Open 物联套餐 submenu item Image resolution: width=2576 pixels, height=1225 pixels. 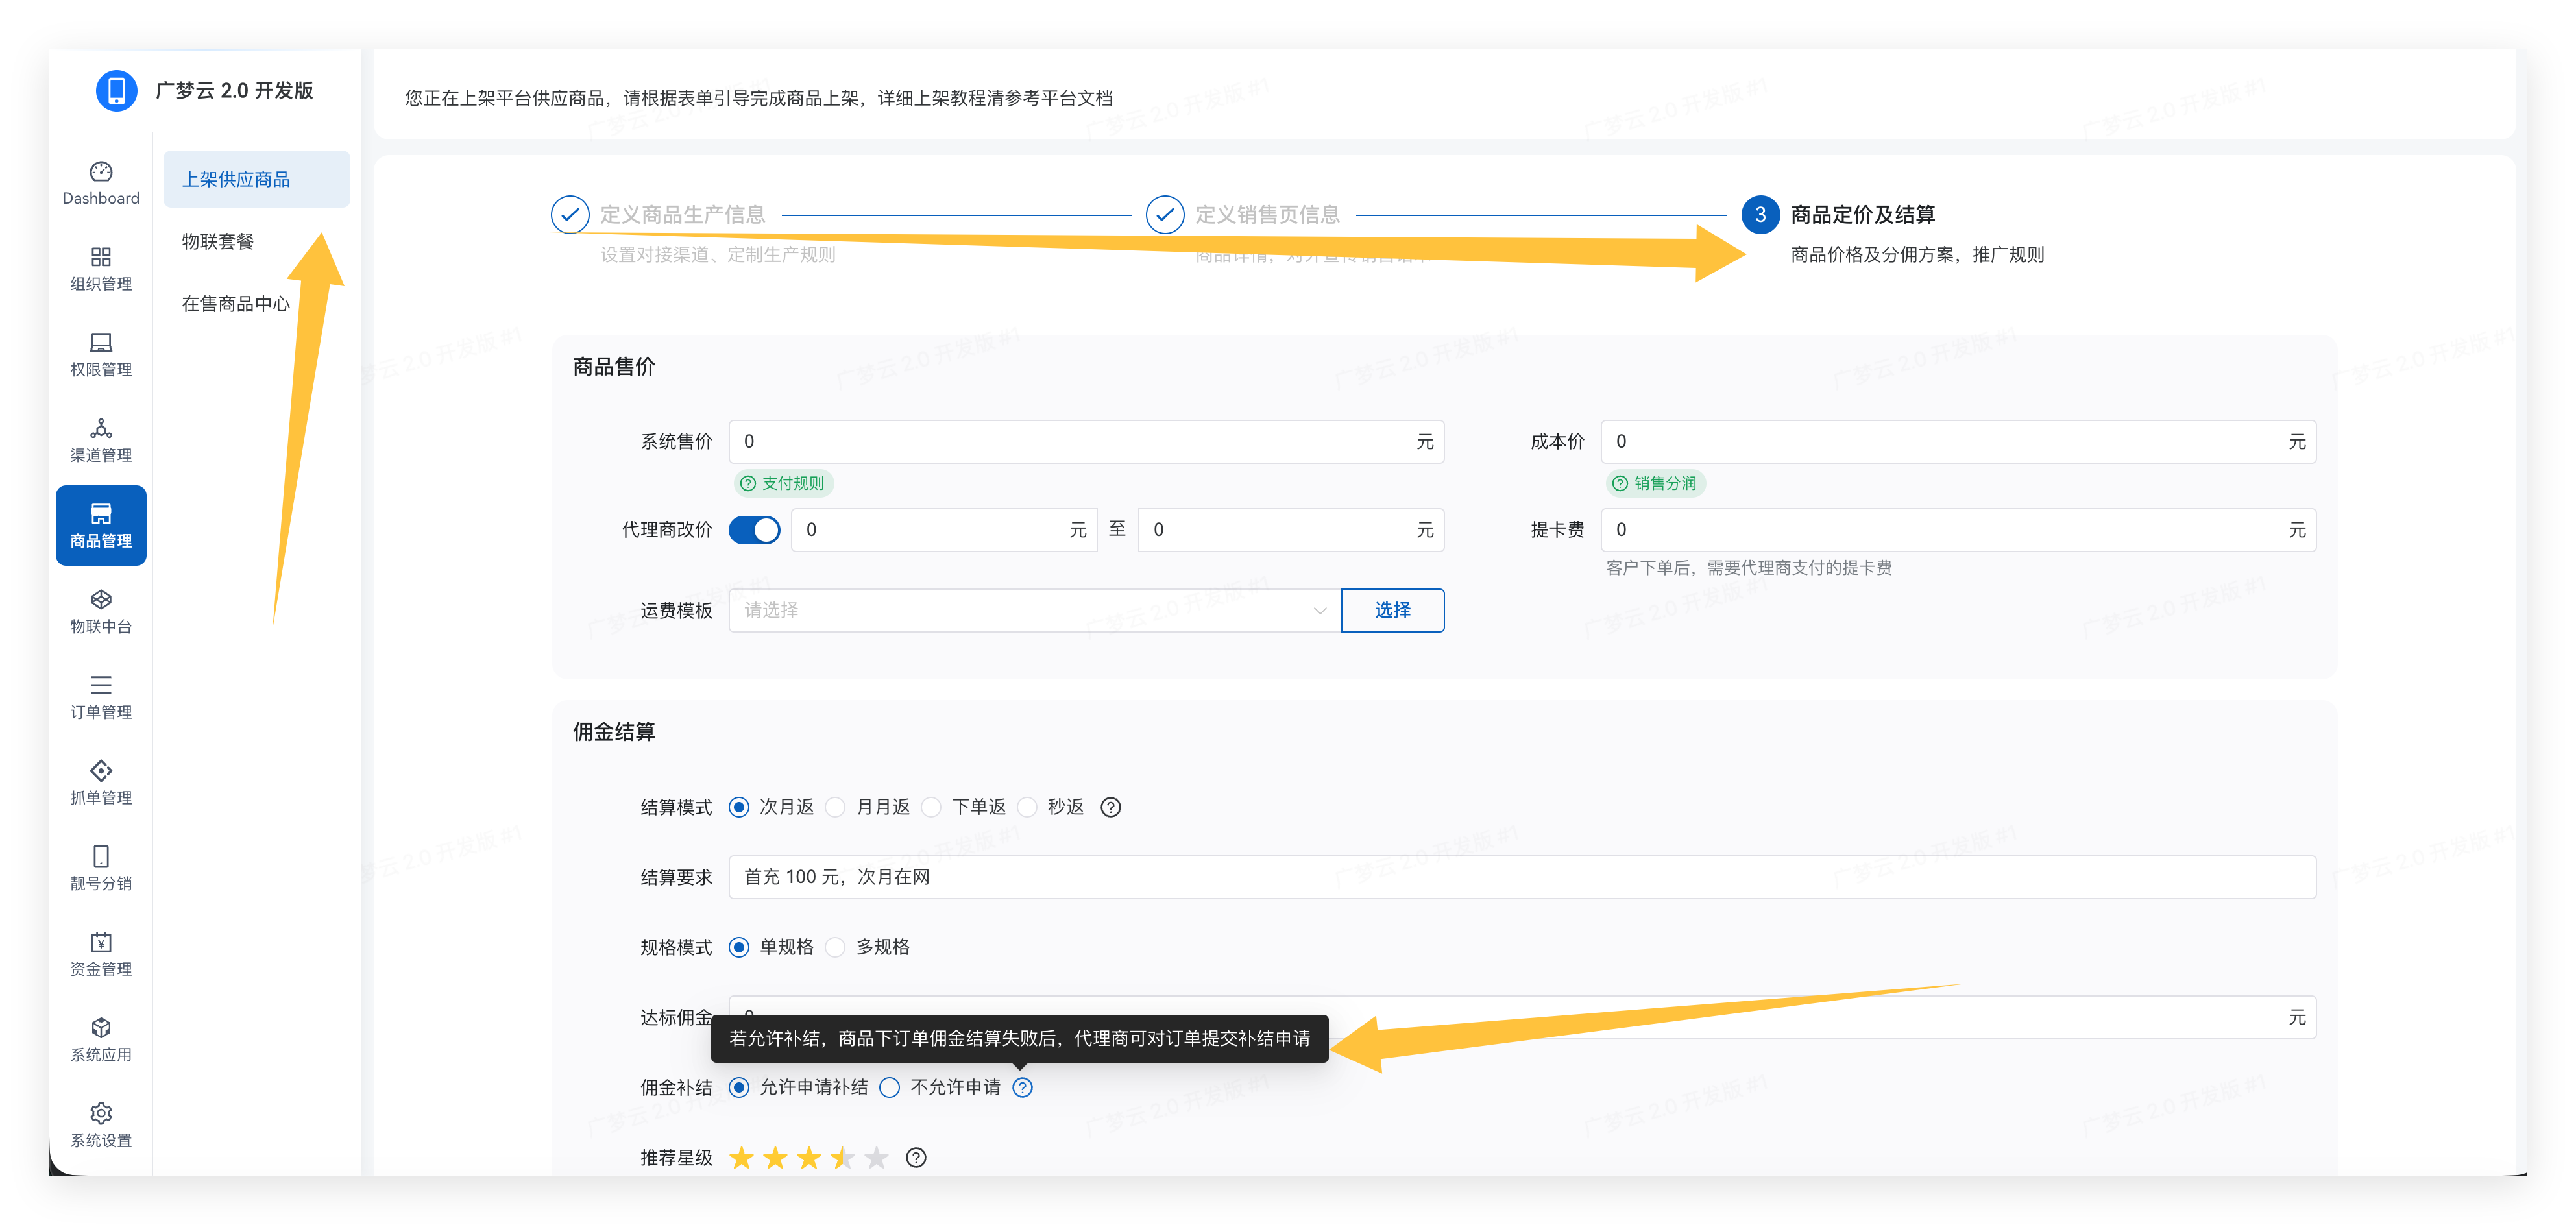(x=218, y=241)
